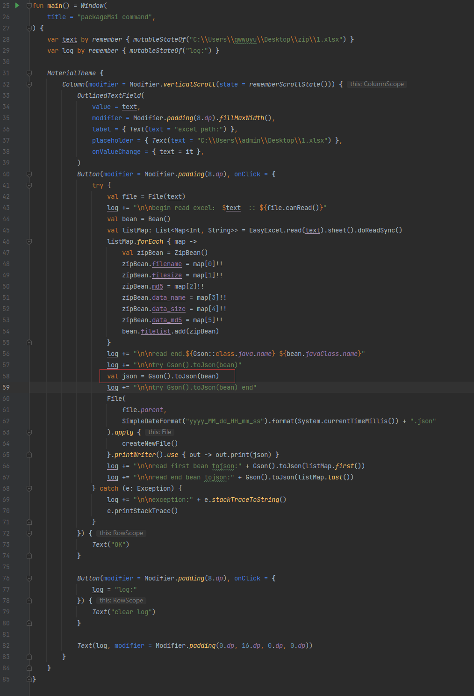Image resolution: width=474 pixels, height=696 pixels.
Task: Click doReadSync on line 45
Action: pyautogui.click(x=376, y=230)
